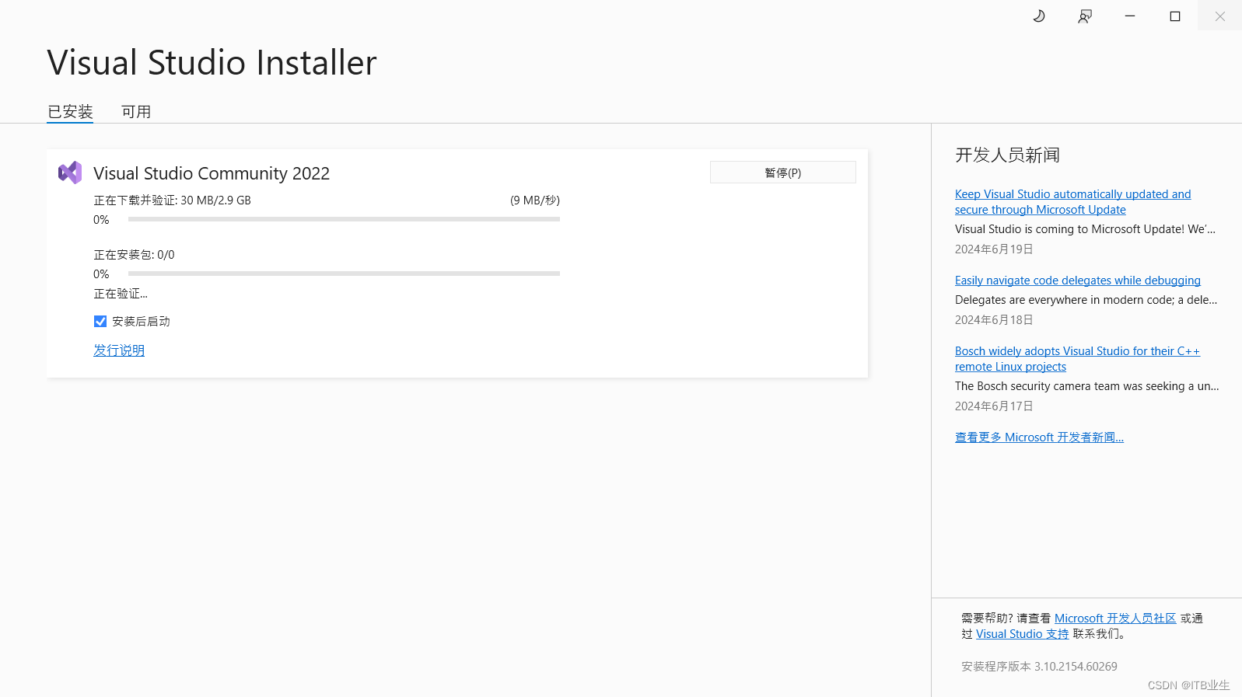The image size is (1242, 697).
Task: Close the Visual Studio Installer window
Action: tap(1220, 16)
